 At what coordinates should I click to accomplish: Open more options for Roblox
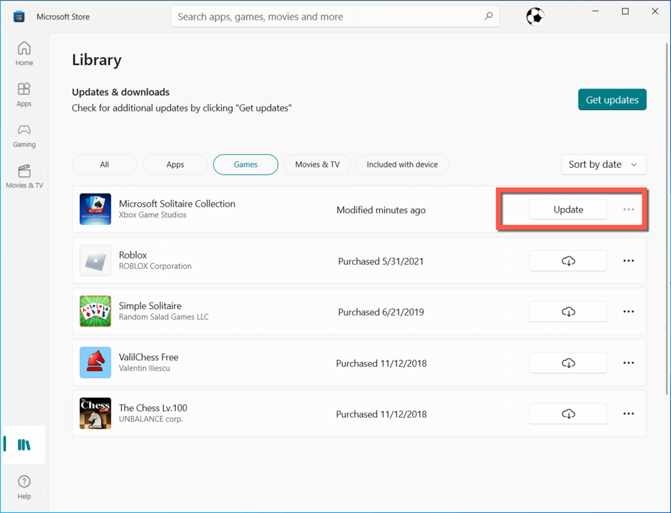[x=628, y=261]
